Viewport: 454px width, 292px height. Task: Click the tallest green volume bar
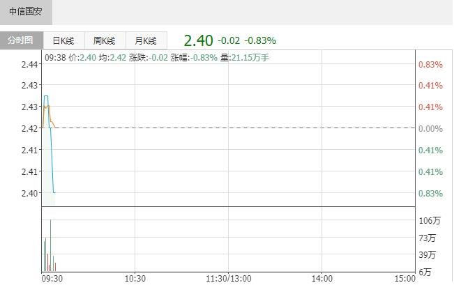(x=50, y=245)
